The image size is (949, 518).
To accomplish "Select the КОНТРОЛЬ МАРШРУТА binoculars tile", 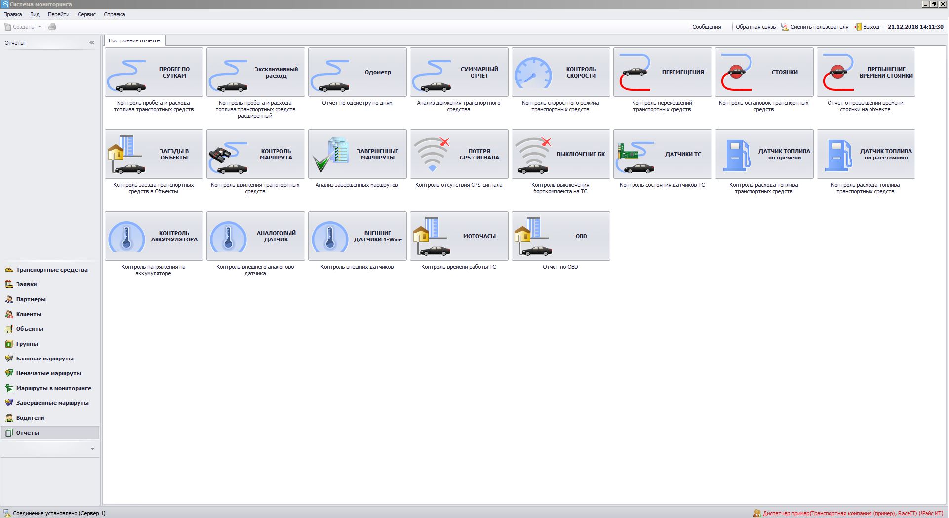I will pyautogui.click(x=256, y=154).
